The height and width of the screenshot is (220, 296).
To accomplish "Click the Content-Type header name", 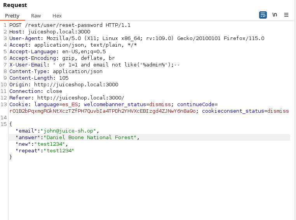I will [28, 72].
